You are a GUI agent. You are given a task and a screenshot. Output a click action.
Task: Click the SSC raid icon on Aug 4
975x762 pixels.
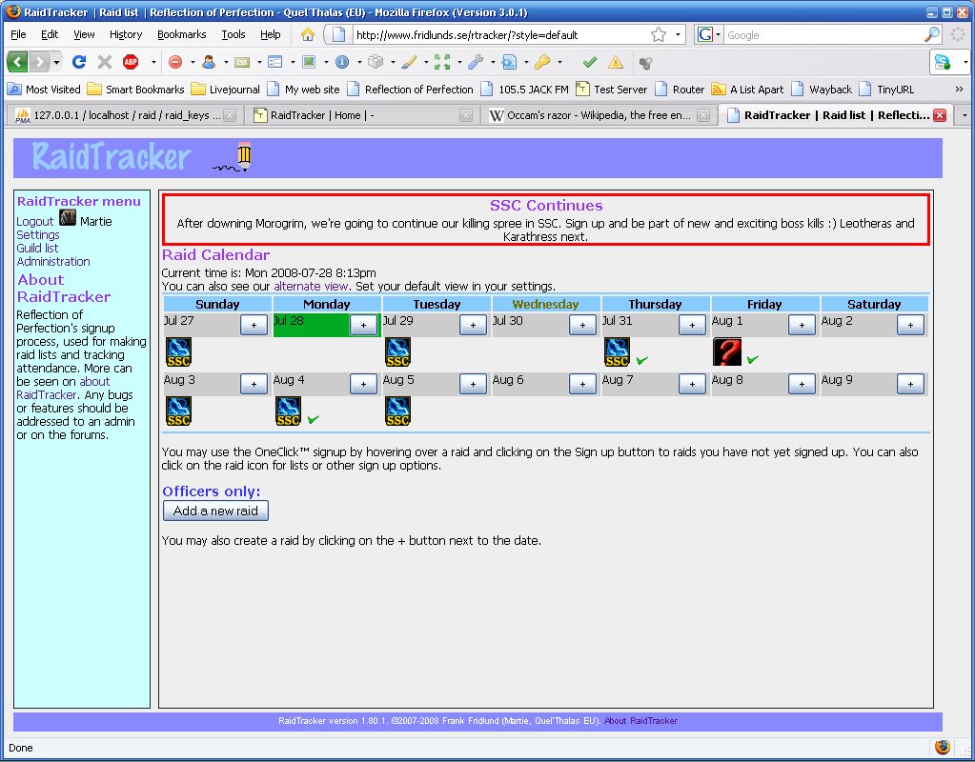click(288, 411)
